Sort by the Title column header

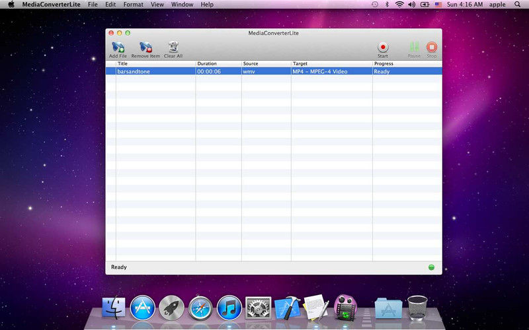[156, 63]
